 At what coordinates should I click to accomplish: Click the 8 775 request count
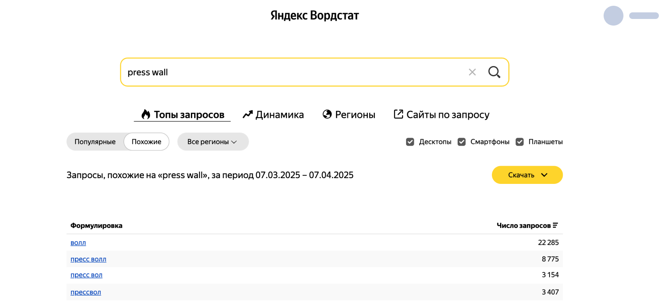[550, 259]
